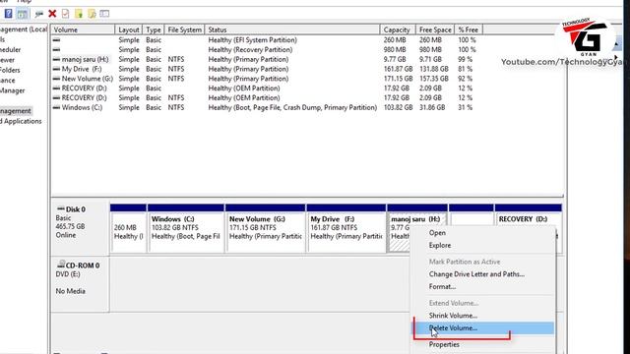
Task: Click the checkmark page properties toolbar icon
Action: (x=65, y=14)
